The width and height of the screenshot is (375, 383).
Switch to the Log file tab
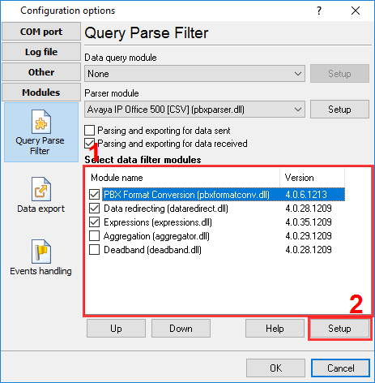[41, 52]
